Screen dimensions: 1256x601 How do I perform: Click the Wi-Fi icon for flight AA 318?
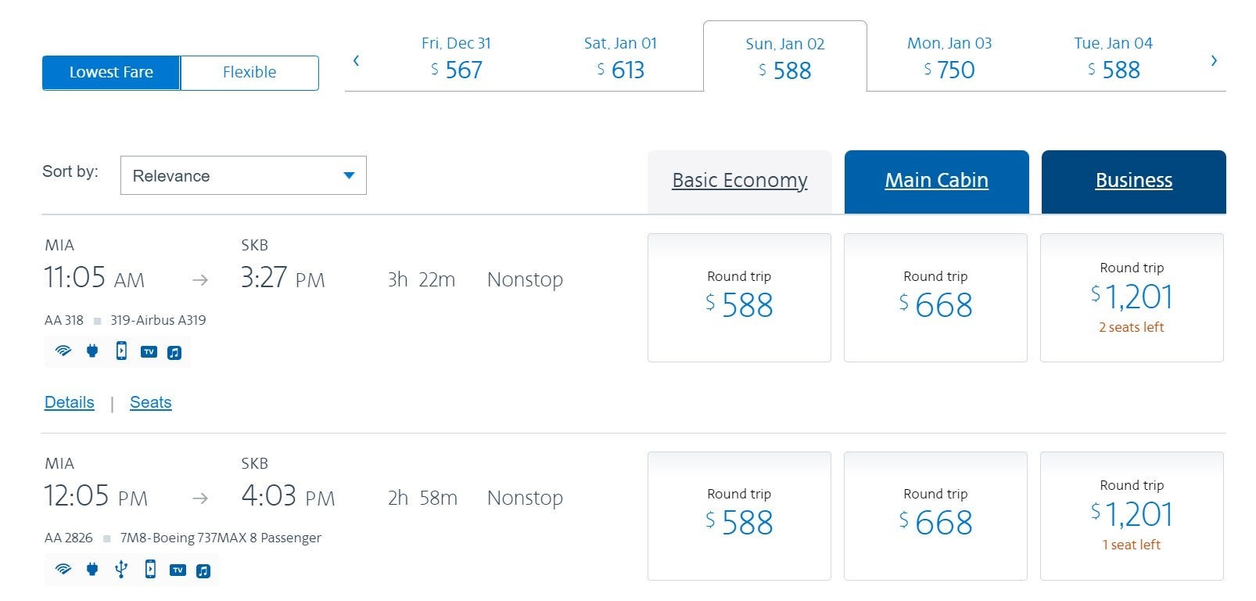[63, 351]
